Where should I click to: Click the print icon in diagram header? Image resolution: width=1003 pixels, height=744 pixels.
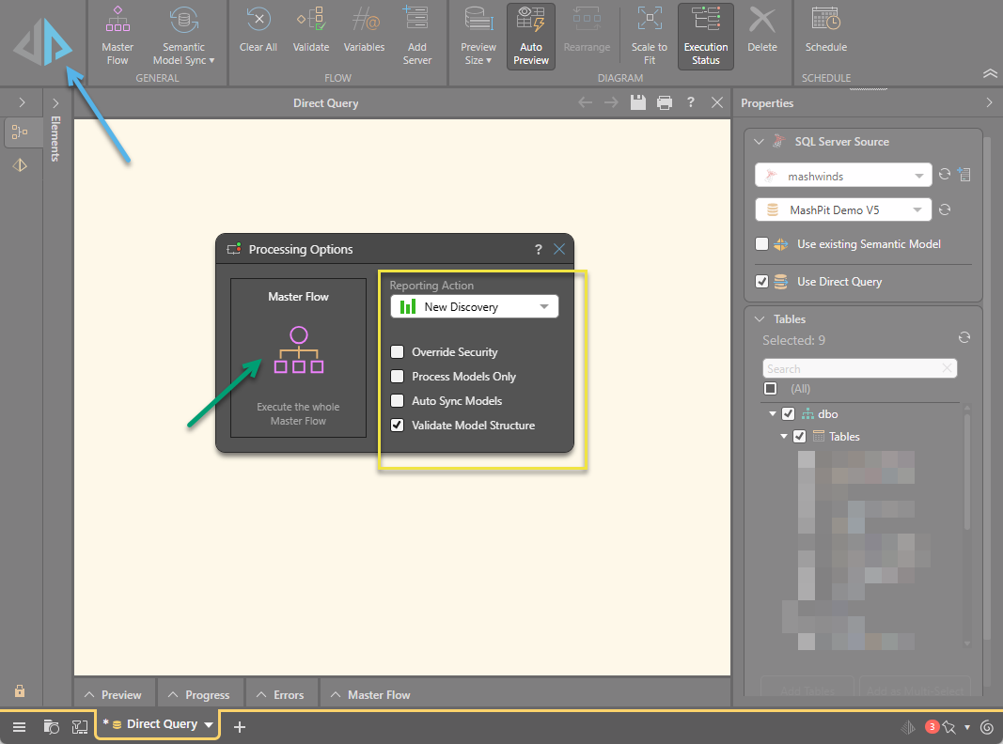(x=665, y=102)
